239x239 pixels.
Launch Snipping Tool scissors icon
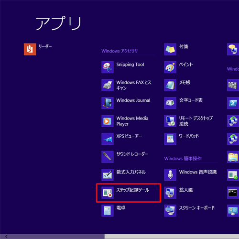[108, 67]
